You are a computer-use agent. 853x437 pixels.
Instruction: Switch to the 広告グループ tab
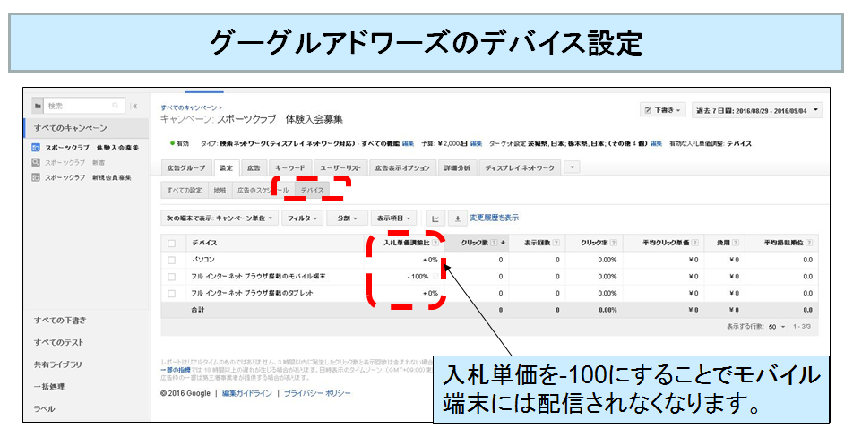(x=186, y=168)
